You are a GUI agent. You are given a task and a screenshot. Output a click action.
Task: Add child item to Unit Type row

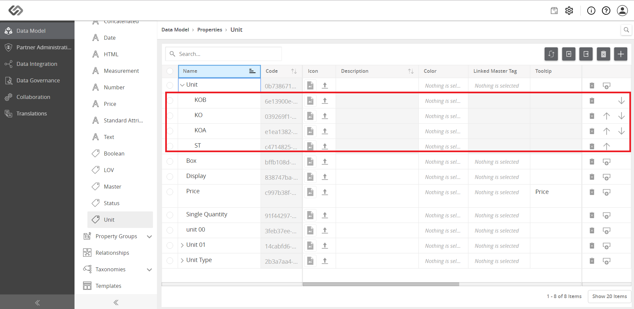(x=607, y=261)
